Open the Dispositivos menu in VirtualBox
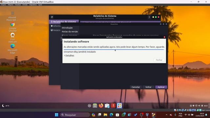 tap(33, 5)
